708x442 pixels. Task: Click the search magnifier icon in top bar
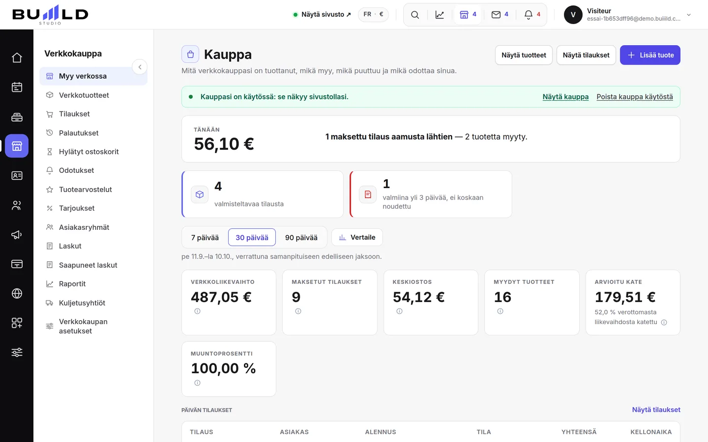[415, 15]
